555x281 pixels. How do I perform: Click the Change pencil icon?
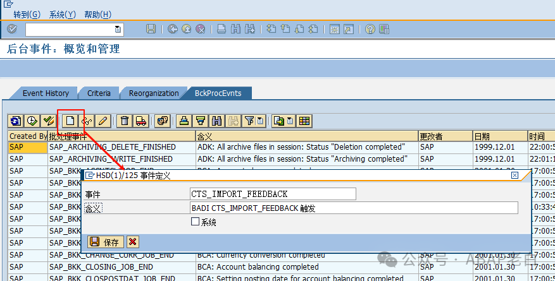pos(103,121)
